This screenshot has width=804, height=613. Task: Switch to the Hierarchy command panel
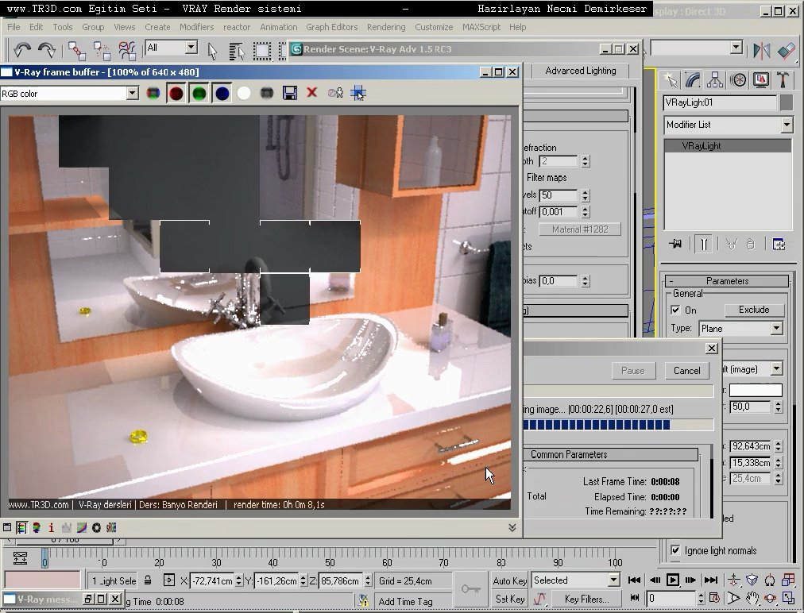pos(715,79)
